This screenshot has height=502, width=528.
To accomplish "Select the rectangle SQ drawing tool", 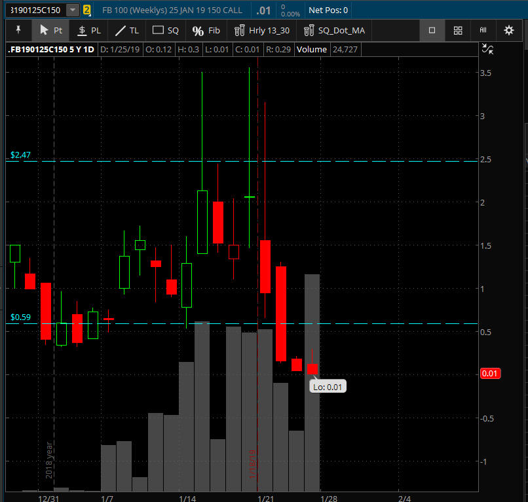I will [x=166, y=30].
